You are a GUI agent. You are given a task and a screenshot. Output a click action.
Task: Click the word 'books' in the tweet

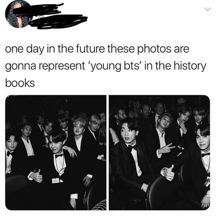coord(20,83)
